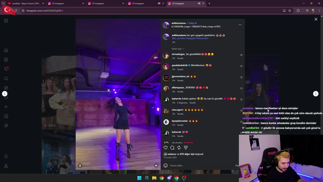Reply to gozdekolukirik via Yanıtla

180,70
